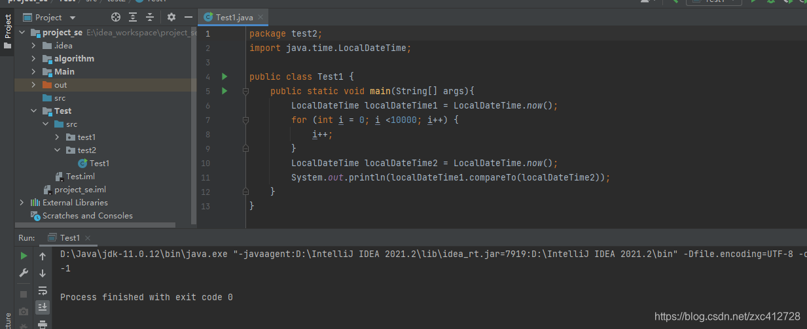
Task: Hide the Project tool window
Action: pos(188,17)
